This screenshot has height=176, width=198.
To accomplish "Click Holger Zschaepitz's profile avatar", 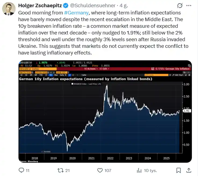I will (x=9, y=9).
